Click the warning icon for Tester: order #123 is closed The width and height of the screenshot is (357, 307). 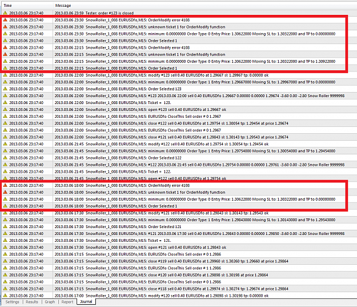(x=5, y=13)
